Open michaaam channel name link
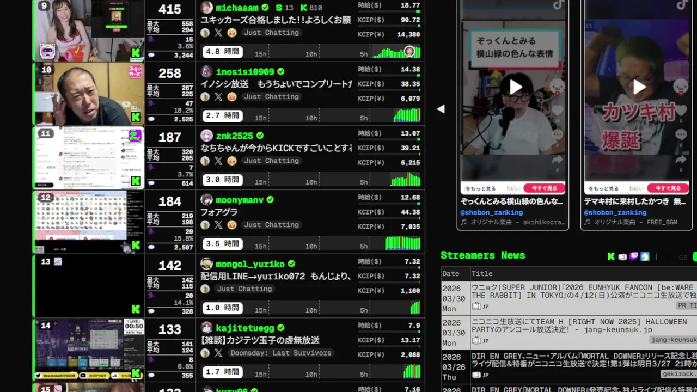The image size is (697, 392). 237,8
